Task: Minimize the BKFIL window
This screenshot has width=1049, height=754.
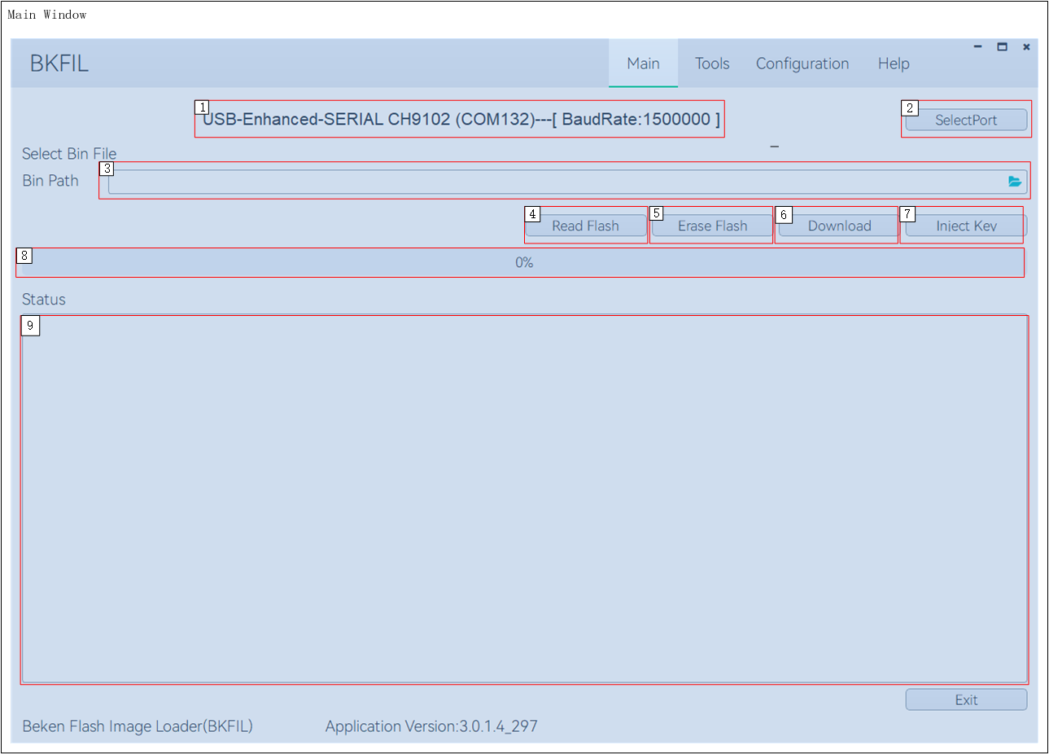Action: (x=977, y=47)
